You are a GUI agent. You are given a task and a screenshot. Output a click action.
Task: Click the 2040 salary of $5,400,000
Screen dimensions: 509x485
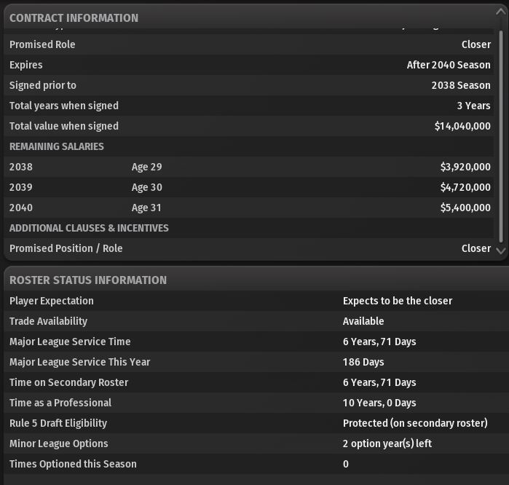pyautogui.click(x=465, y=208)
